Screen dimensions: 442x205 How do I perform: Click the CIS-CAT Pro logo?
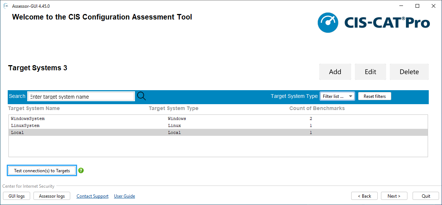pyautogui.click(x=374, y=23)
